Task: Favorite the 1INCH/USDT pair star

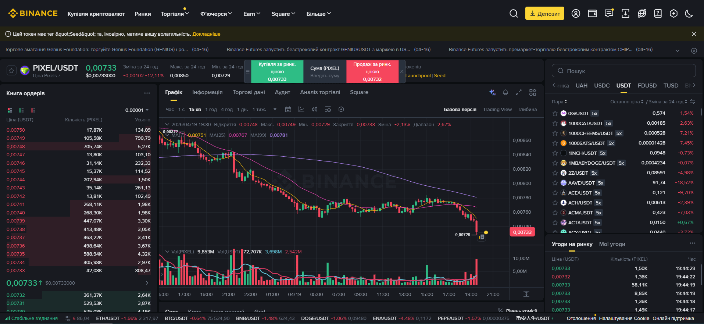Action: pyautogui.click(x=555, y=153)
